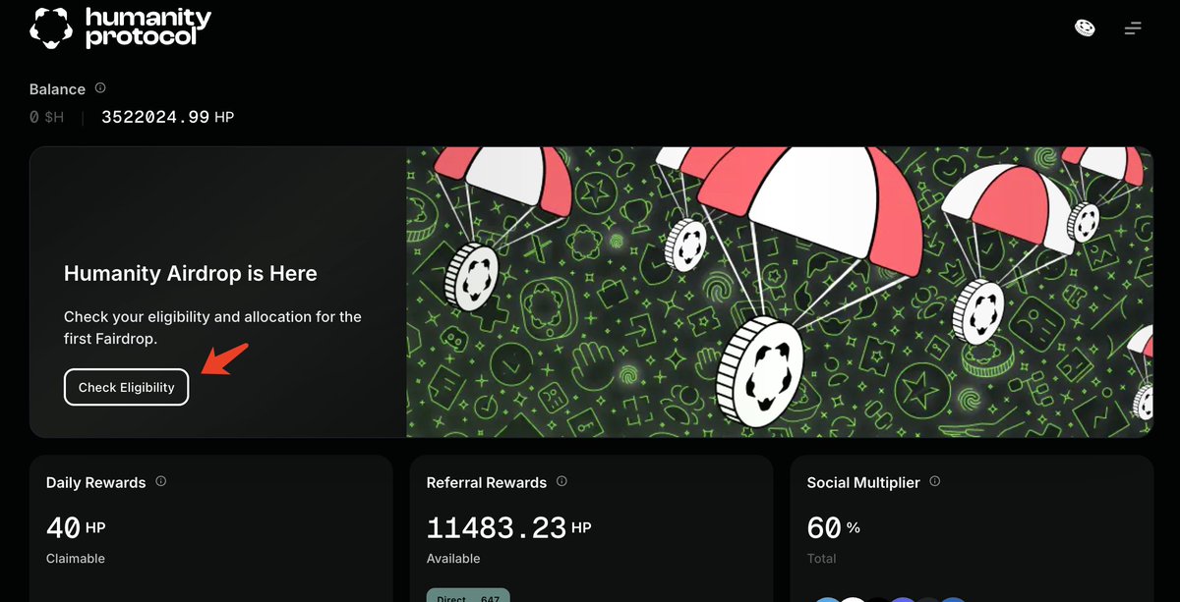Click the "Check your eligibility and allocation" description
The image size is (1180, 602).
pyautogui.click(x=212, y=327)
